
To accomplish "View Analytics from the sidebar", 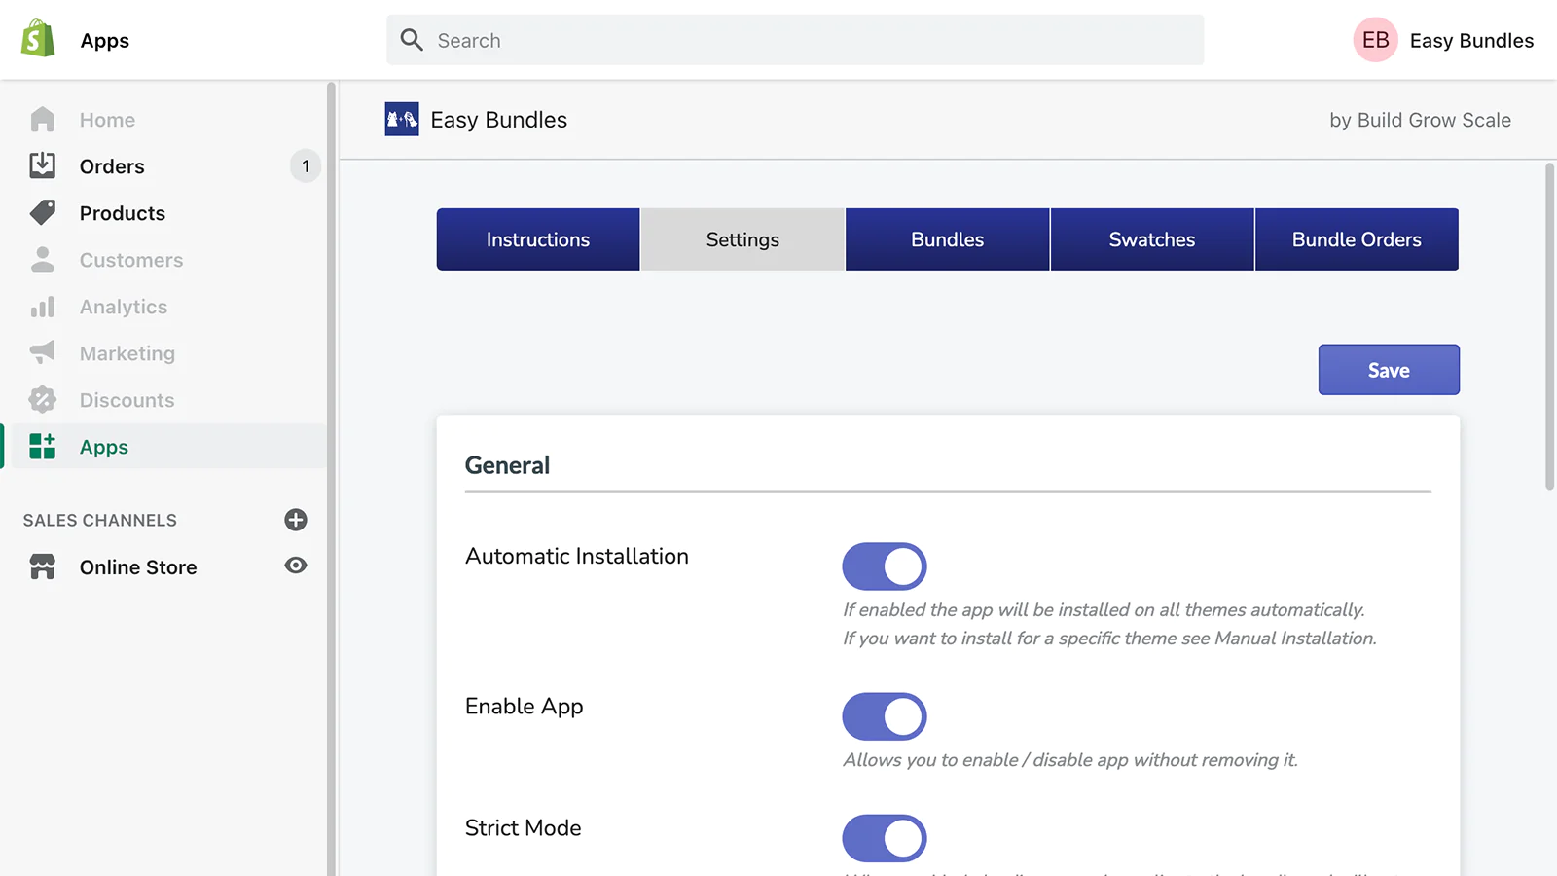I will pos(123,307).
